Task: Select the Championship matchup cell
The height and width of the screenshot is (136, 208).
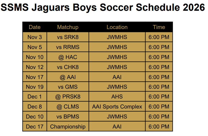Action: pyautogui.click(x=68, y=126)
